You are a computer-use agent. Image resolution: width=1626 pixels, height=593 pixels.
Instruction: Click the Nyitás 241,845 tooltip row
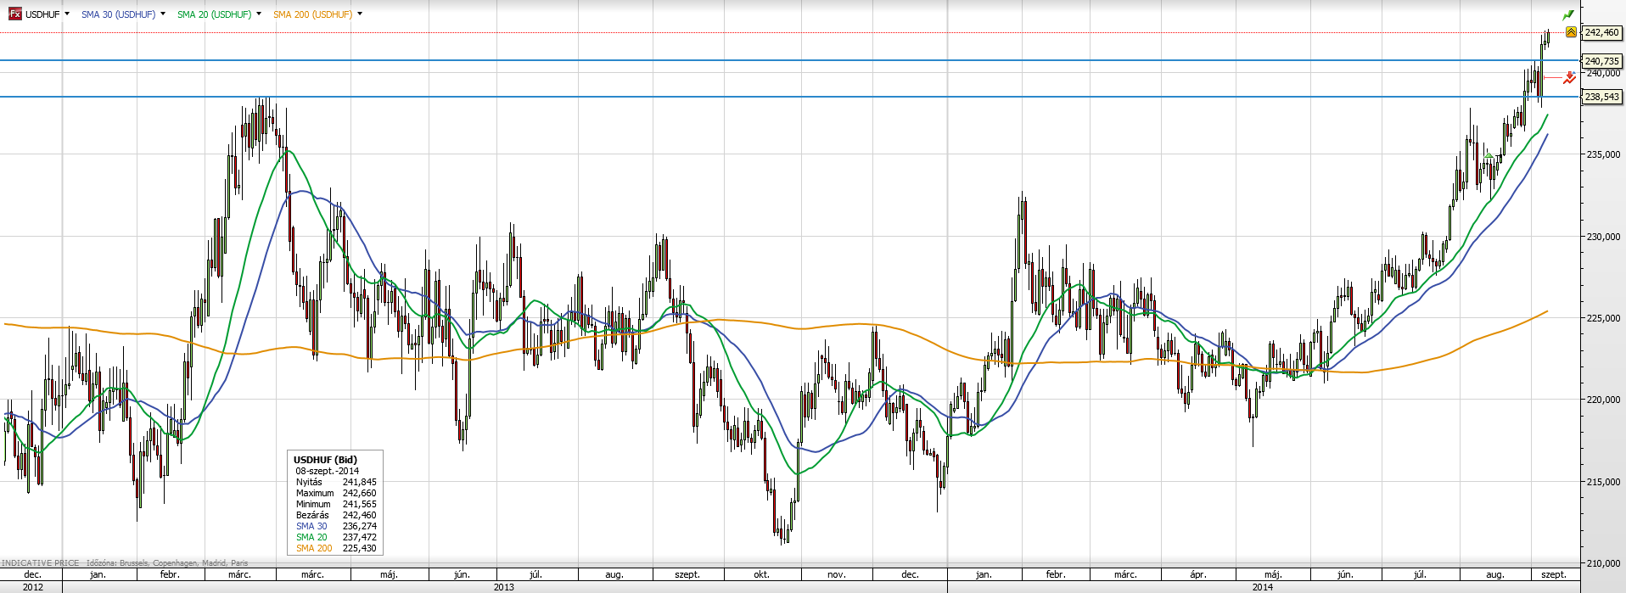[x=336, y=482]
